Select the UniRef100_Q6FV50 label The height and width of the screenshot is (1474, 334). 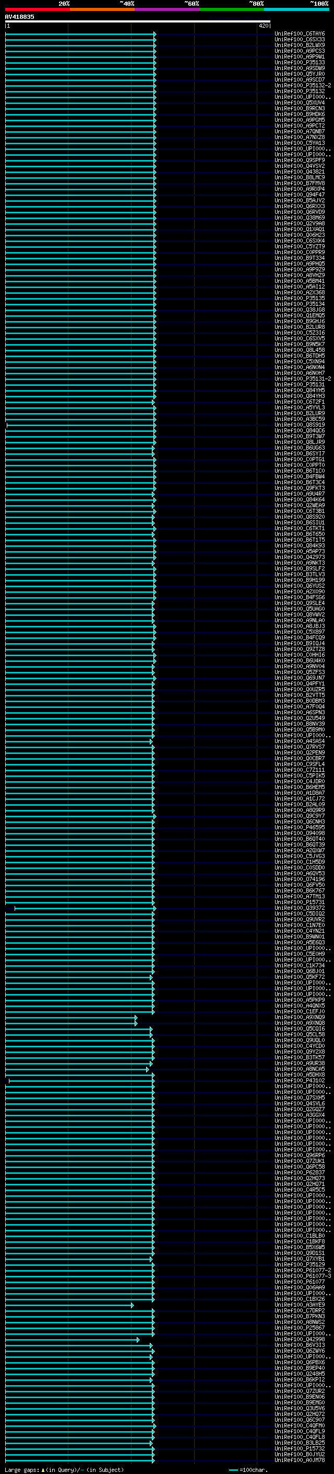tap(300, 885)
